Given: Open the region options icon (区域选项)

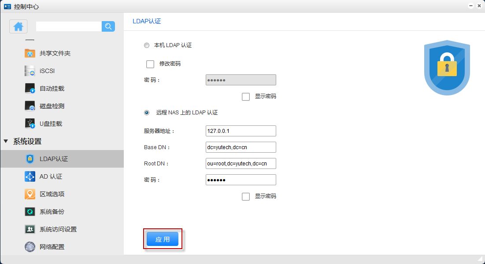Looking at the screenshot, I should pyautogui.click(x=30, y=194).
